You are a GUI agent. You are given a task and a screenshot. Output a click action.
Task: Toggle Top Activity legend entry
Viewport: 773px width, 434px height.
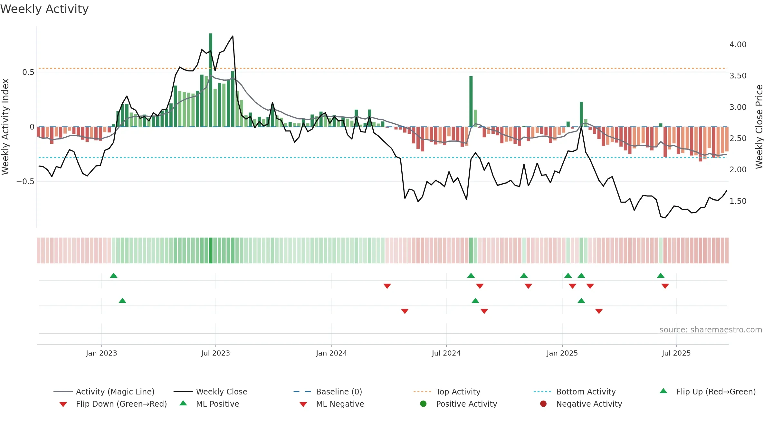tap(447, 392)
